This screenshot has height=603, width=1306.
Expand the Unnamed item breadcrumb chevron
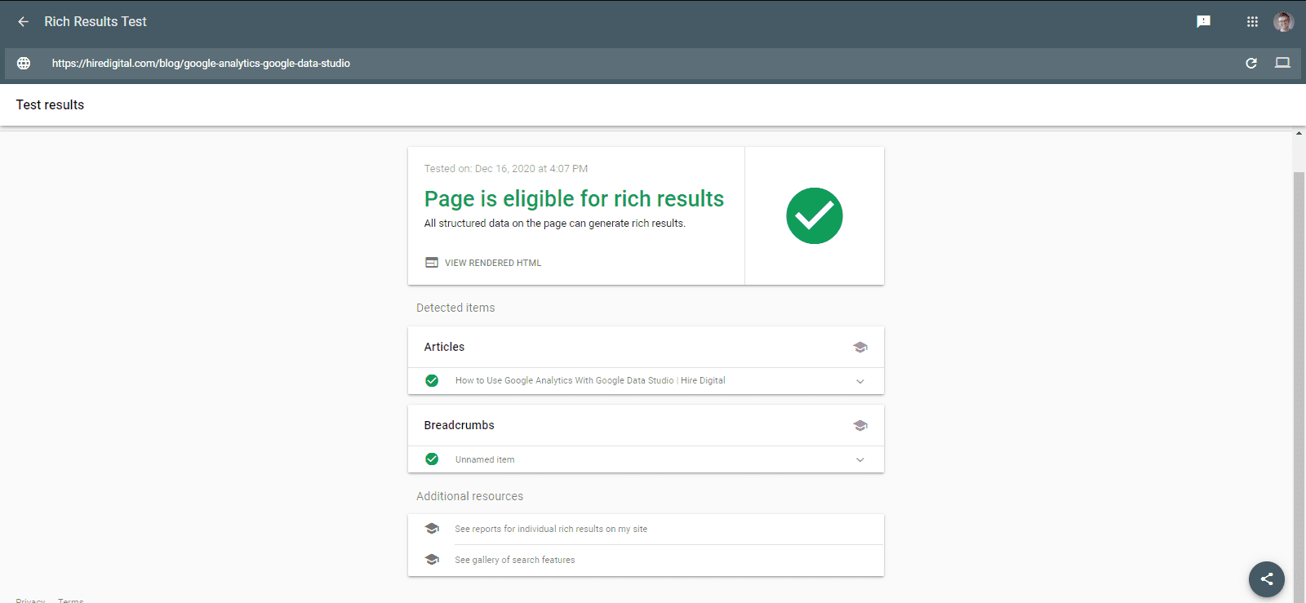coord(860,459)
